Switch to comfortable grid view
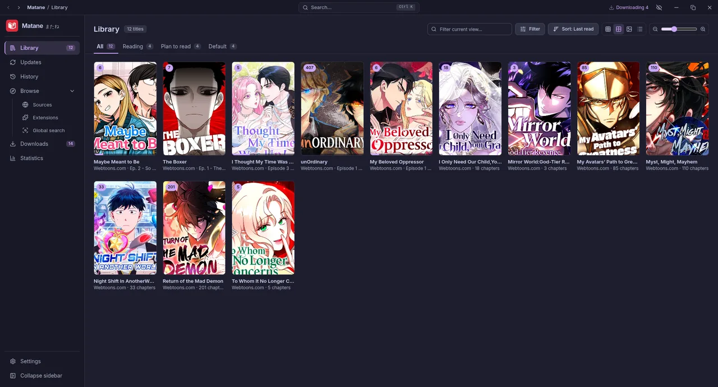Screen dimensions: 718x387 pos(619,29)
